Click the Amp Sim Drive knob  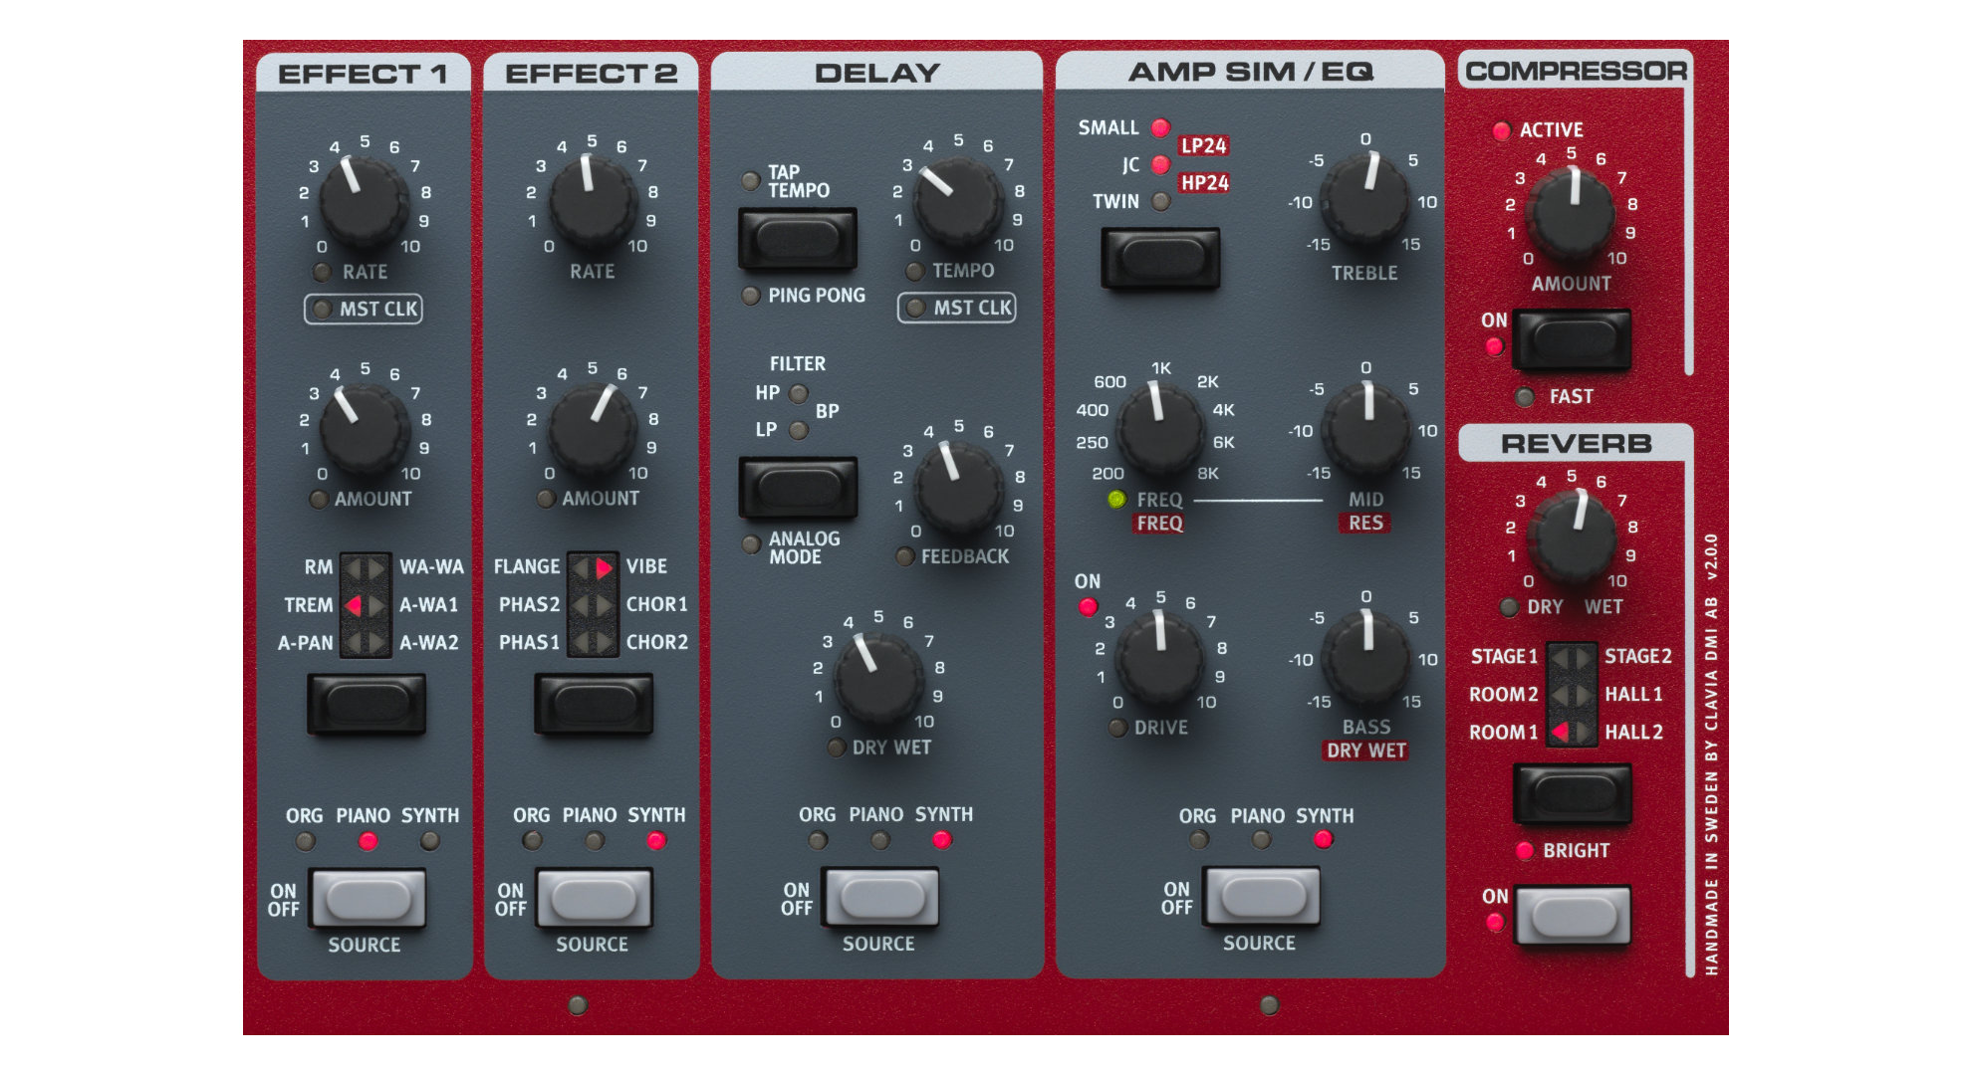click(x=1160, y=659)
